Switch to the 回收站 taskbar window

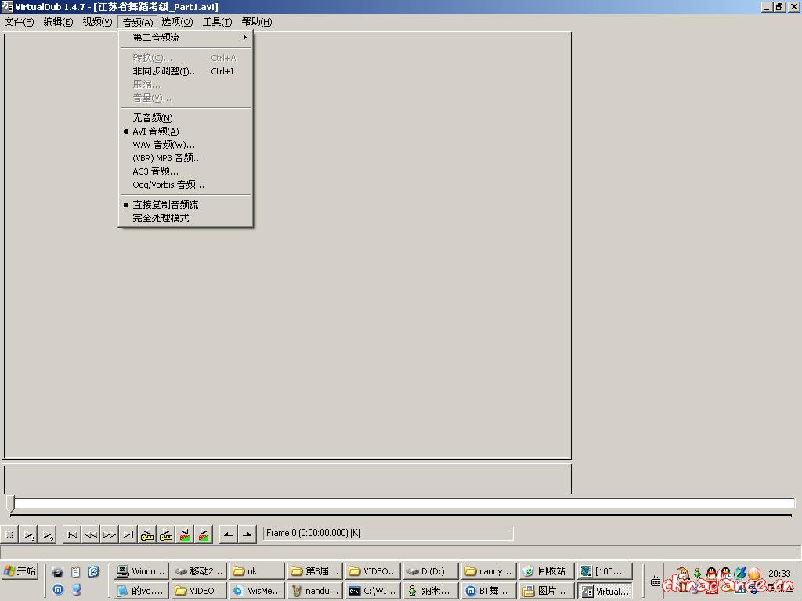545,571
